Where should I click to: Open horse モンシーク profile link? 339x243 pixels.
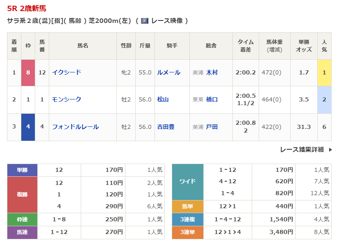coord(66,99)
